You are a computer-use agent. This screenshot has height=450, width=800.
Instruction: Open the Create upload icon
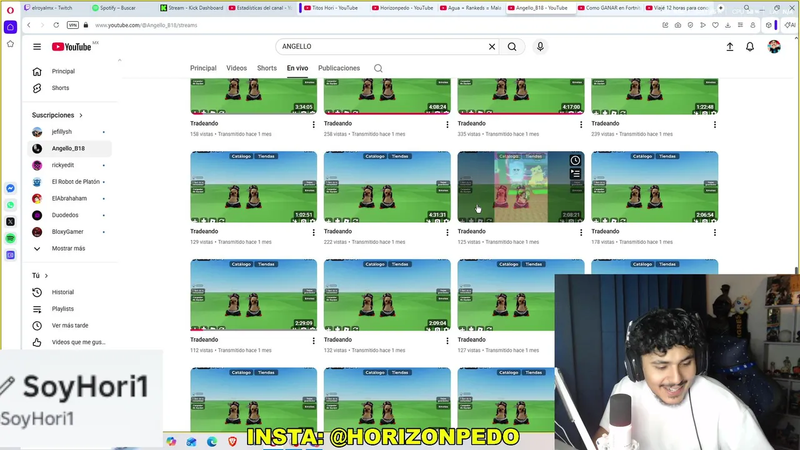pos(729,47)
